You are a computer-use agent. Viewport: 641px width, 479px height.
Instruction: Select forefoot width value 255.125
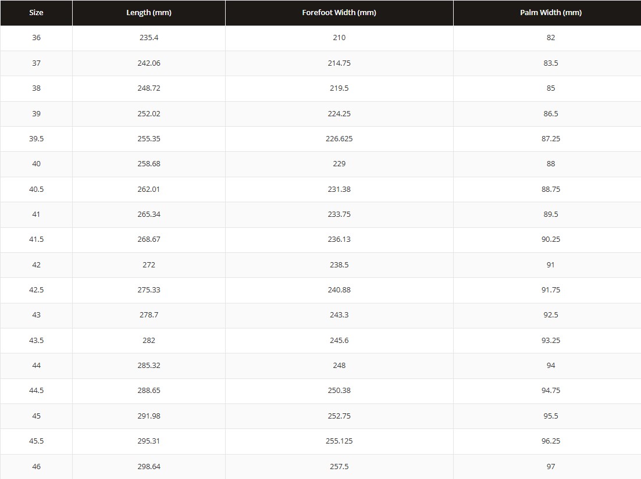pos(339,441)
